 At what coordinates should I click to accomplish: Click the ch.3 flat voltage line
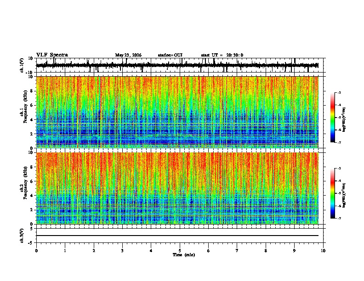point(177,236)
